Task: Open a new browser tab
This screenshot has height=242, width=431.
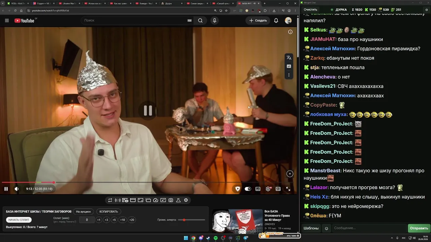Action: click(x=264, y=3)
